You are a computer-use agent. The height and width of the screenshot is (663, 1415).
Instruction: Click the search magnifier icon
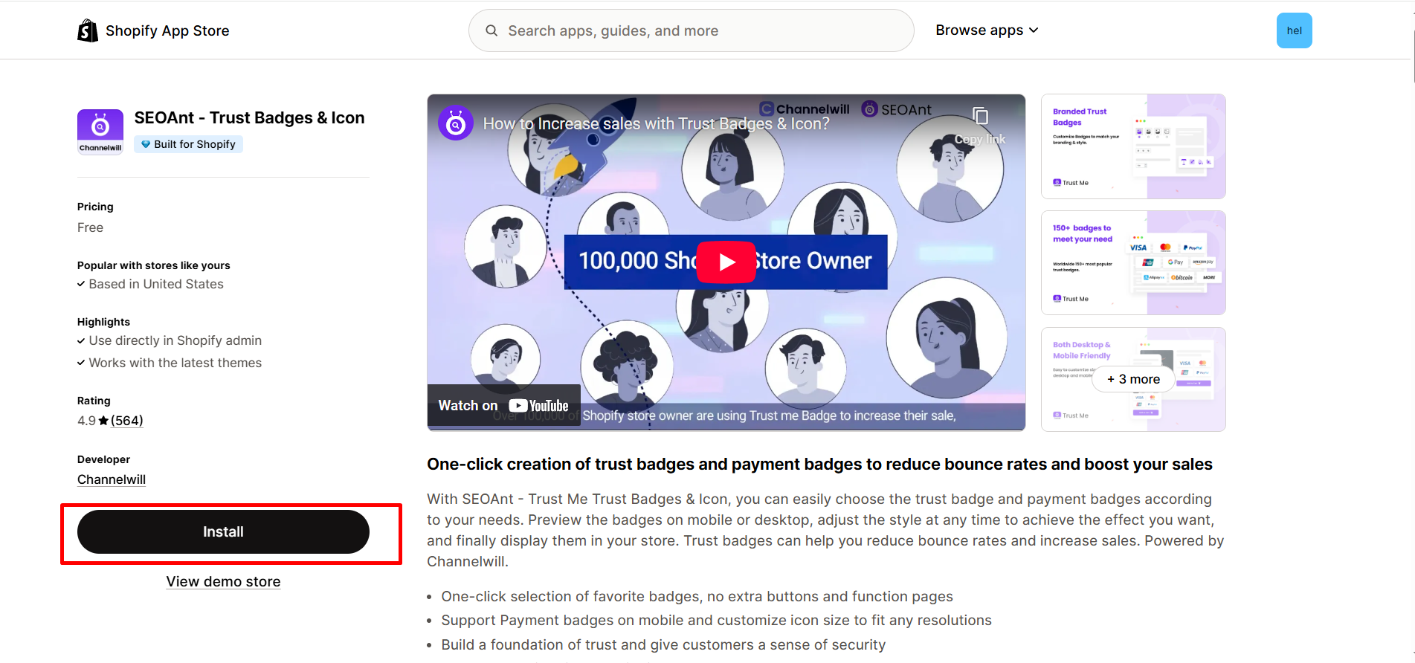point(491,30)
